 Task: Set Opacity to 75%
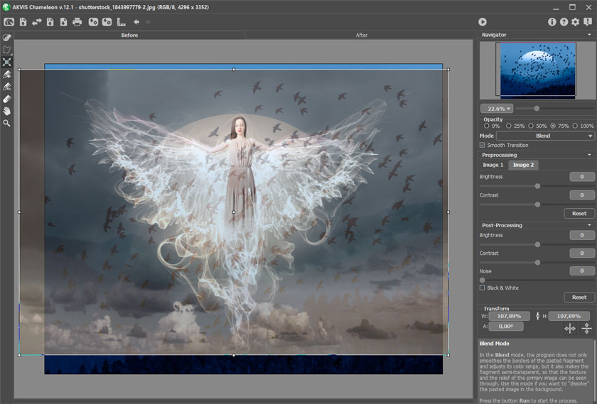[x=553, y=126]
